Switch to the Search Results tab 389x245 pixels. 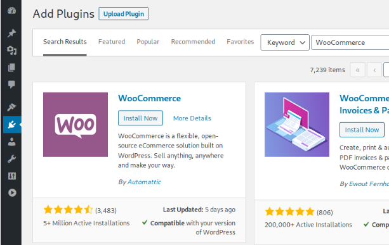pyautogui.click(x=65, y=42)
